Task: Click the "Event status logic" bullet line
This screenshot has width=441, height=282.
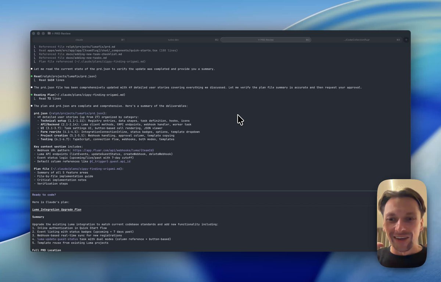Action: coord(84,158)
